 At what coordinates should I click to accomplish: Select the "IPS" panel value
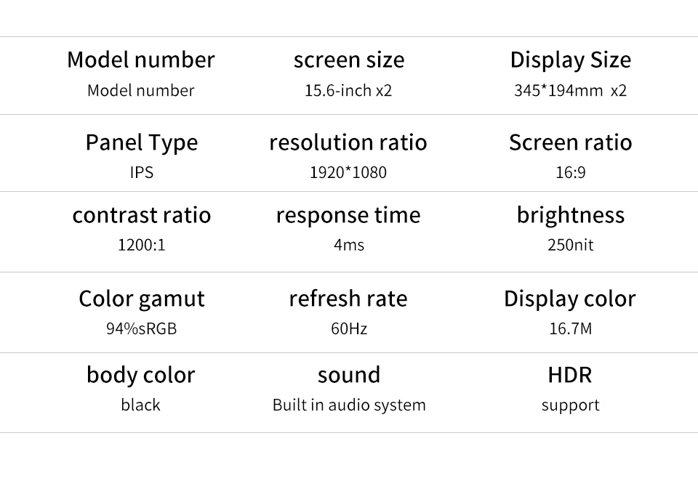pos(141,173)
